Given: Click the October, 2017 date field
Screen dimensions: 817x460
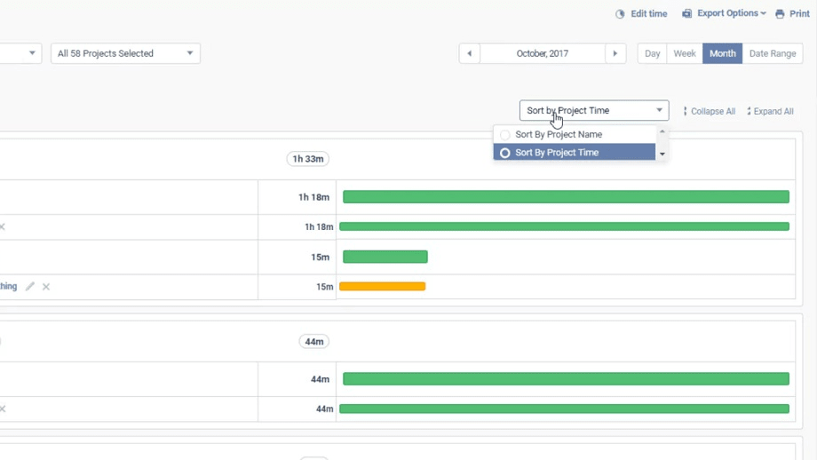Looking at the screenshot, I should (x=543, y=53).
